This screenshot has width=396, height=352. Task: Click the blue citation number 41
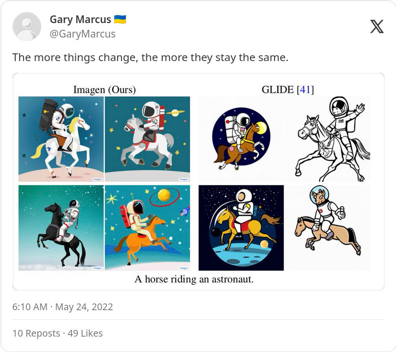(x=305, y=89)
